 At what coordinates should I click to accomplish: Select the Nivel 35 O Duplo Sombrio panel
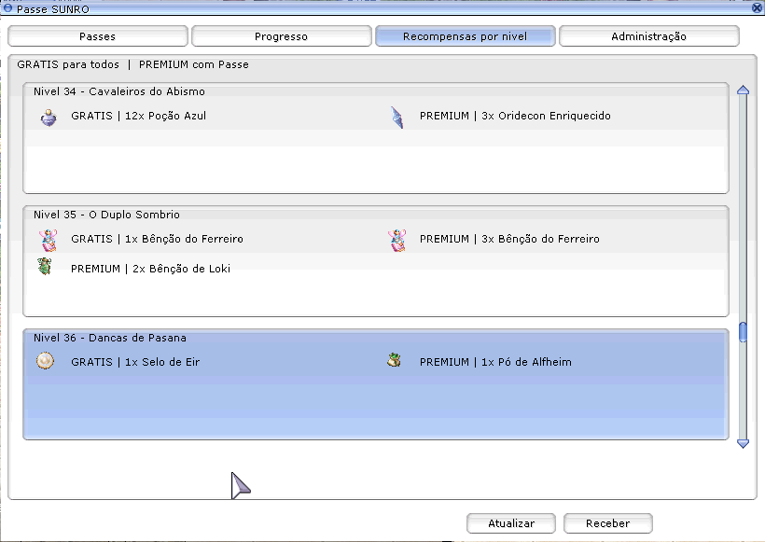coord(376,261)
